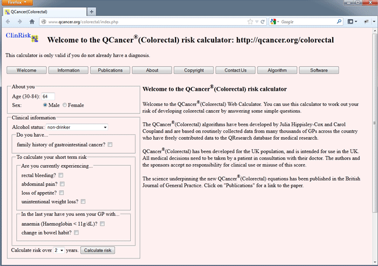The height and width of the screenshot is (266, 378).
Task: Click the Contact Us button
Action: pos(236,70)
